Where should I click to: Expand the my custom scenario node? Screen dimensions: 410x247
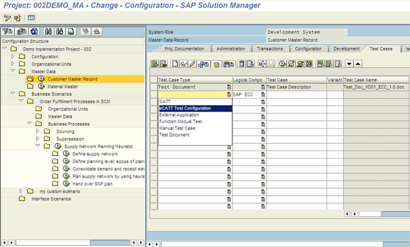click(21, 191)
